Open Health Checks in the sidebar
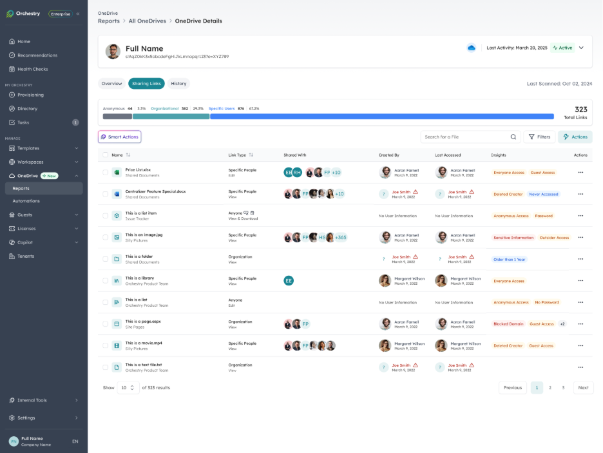Screen dimensions: 603x453 point(32,69)
